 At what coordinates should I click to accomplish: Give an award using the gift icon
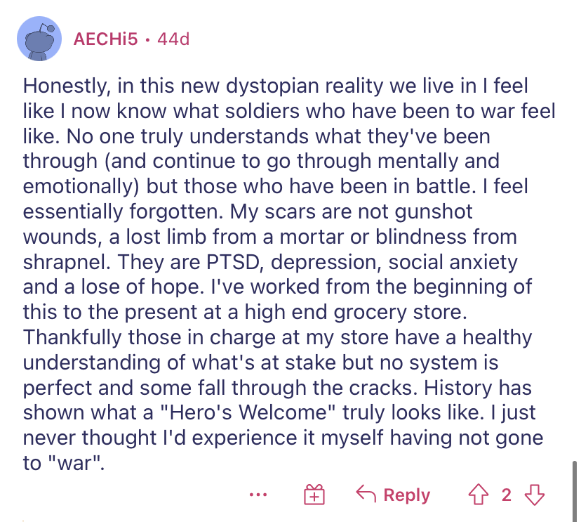(x=314, y=495)
